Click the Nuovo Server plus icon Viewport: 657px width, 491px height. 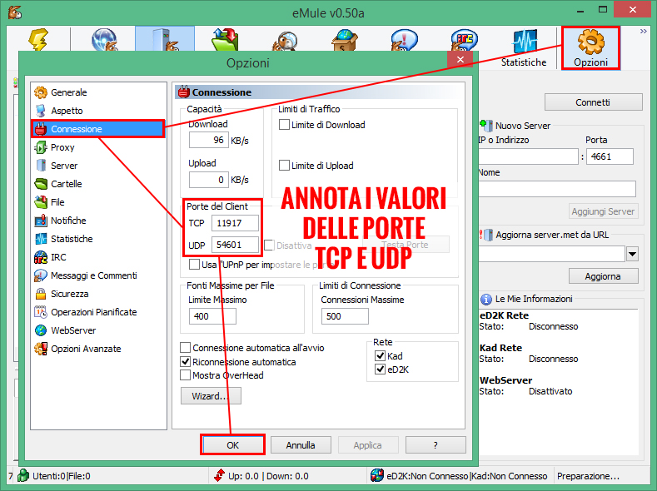[486, 125]
